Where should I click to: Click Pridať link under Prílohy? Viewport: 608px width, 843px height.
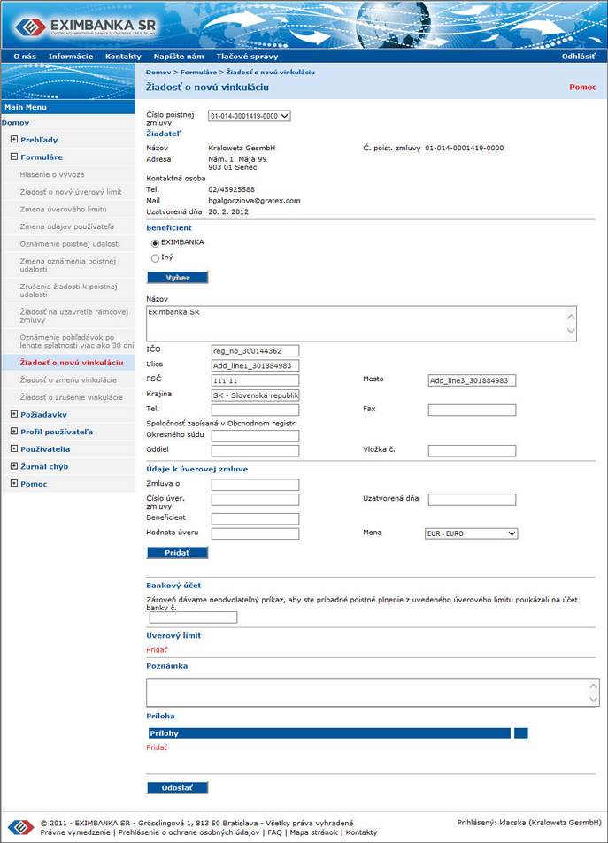point(157,747)
